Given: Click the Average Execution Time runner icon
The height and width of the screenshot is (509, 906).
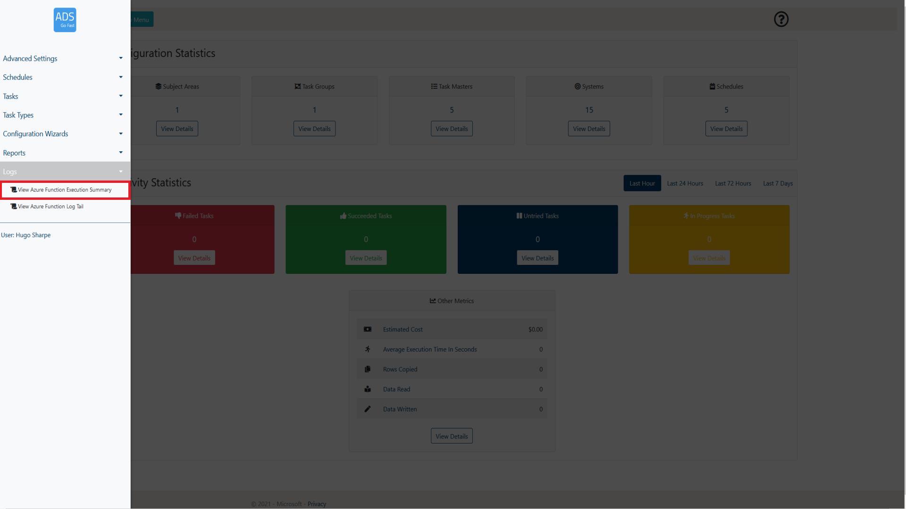Looking at the screenshot, I should (368, 349).
